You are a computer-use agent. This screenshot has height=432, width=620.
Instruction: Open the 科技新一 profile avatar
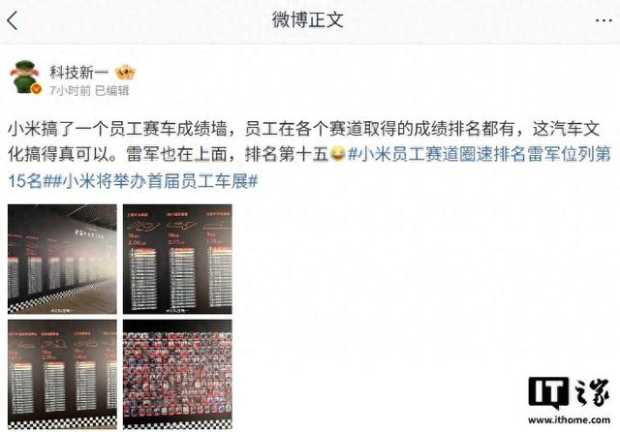tap(26, 77)
